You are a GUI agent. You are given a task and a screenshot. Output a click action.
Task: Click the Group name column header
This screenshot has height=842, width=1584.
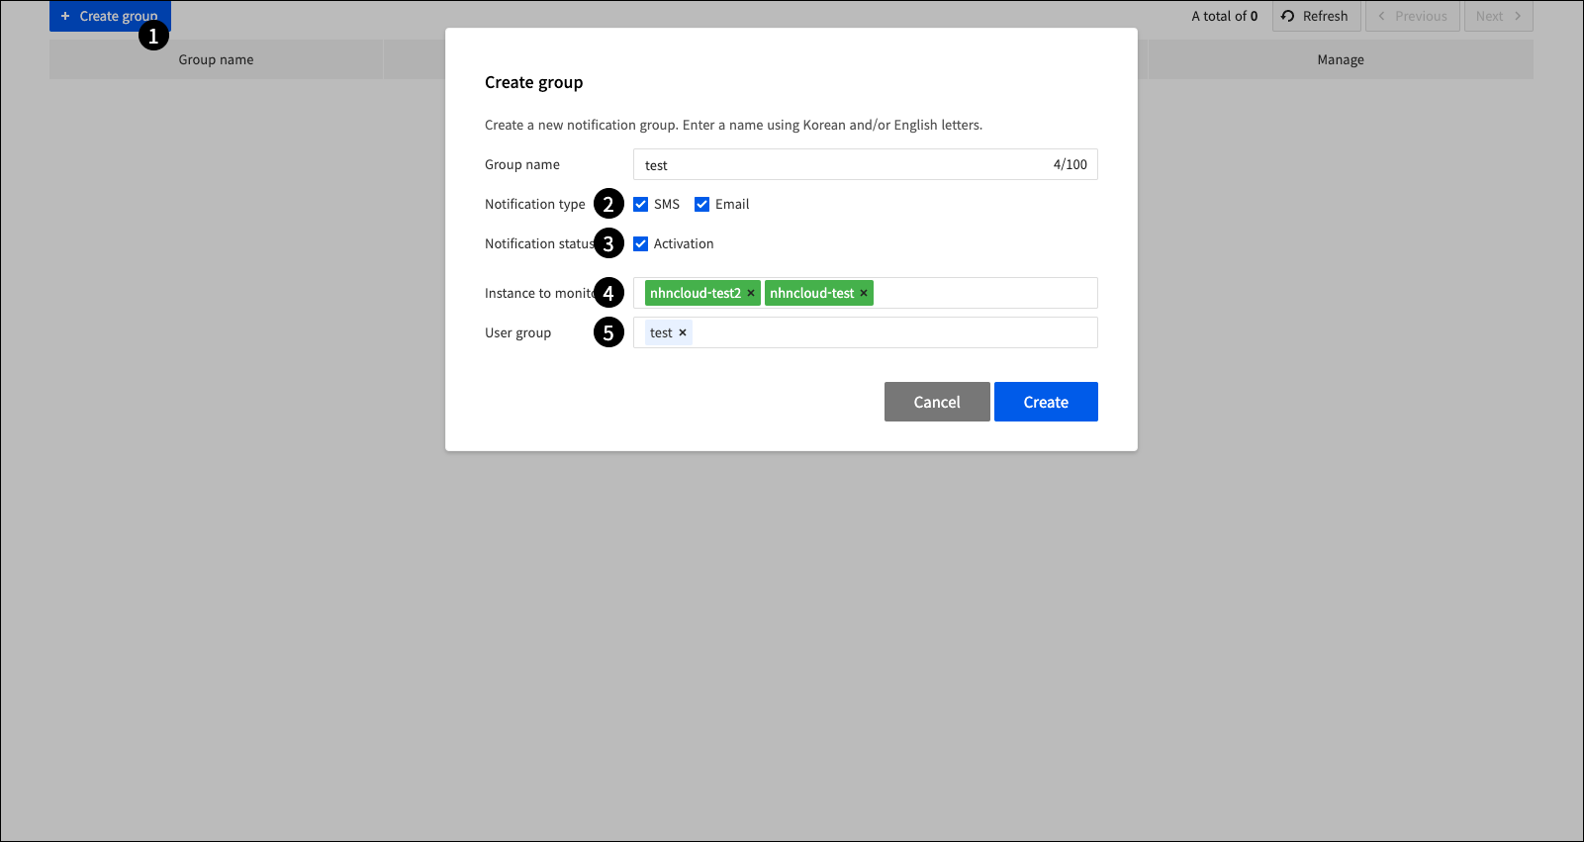pos(216,59)
